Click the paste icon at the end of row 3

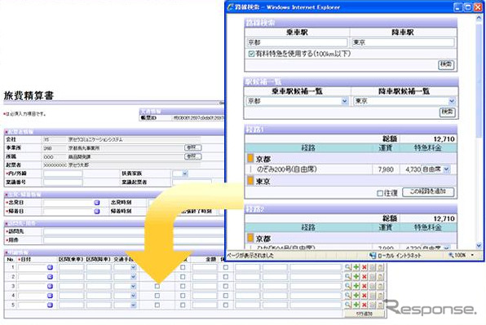pos(380,287)
